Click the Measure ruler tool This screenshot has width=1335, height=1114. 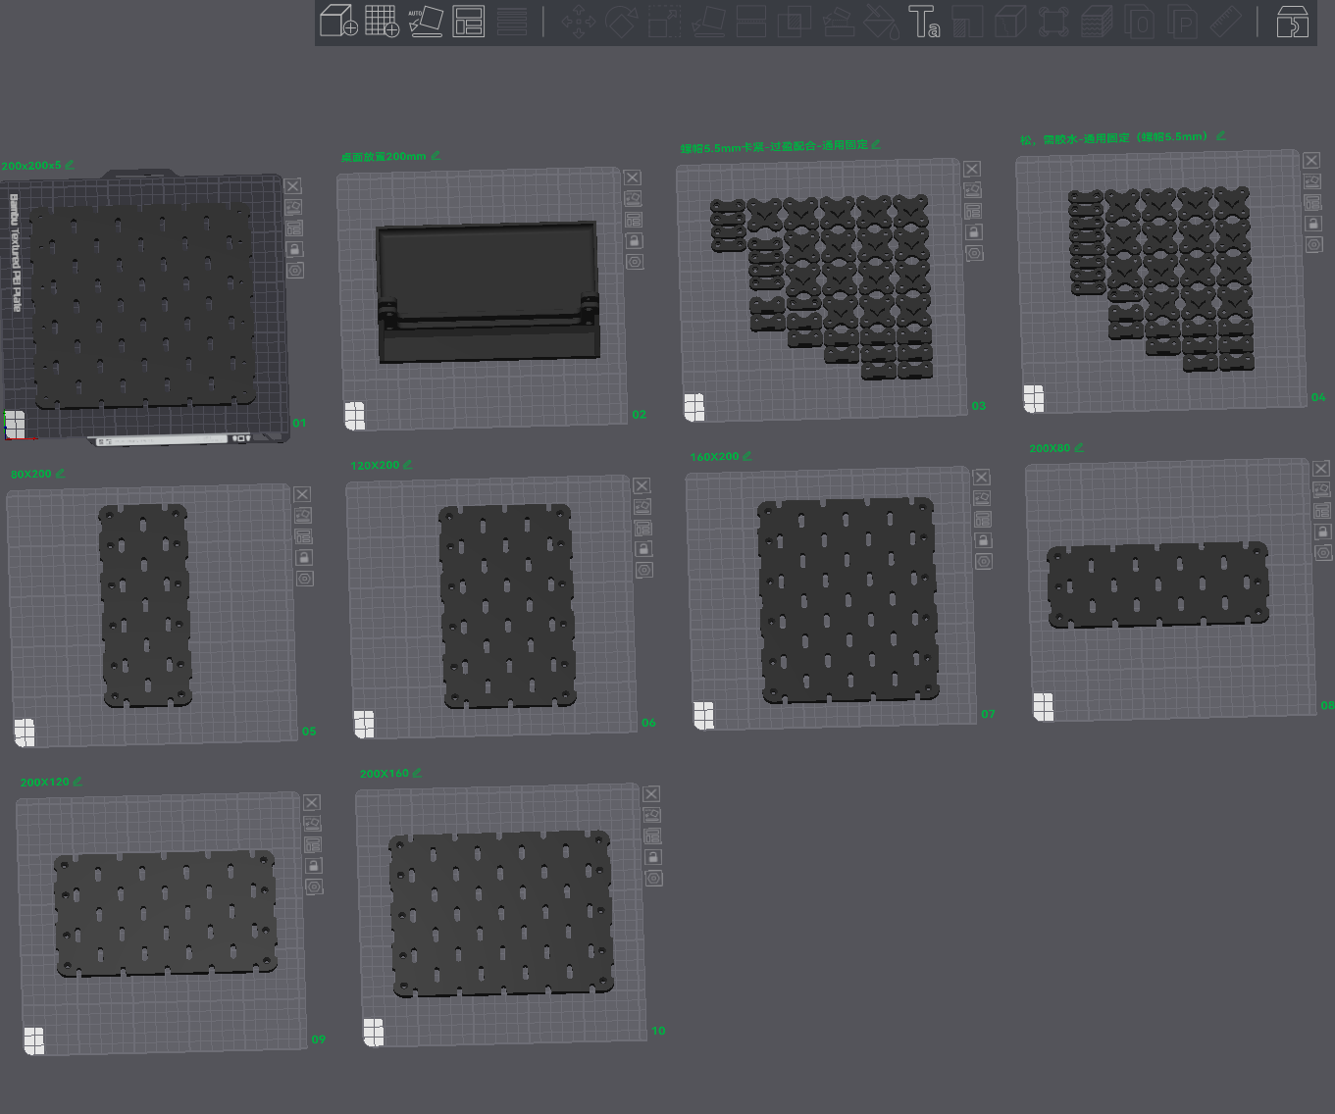(1226, 21)
